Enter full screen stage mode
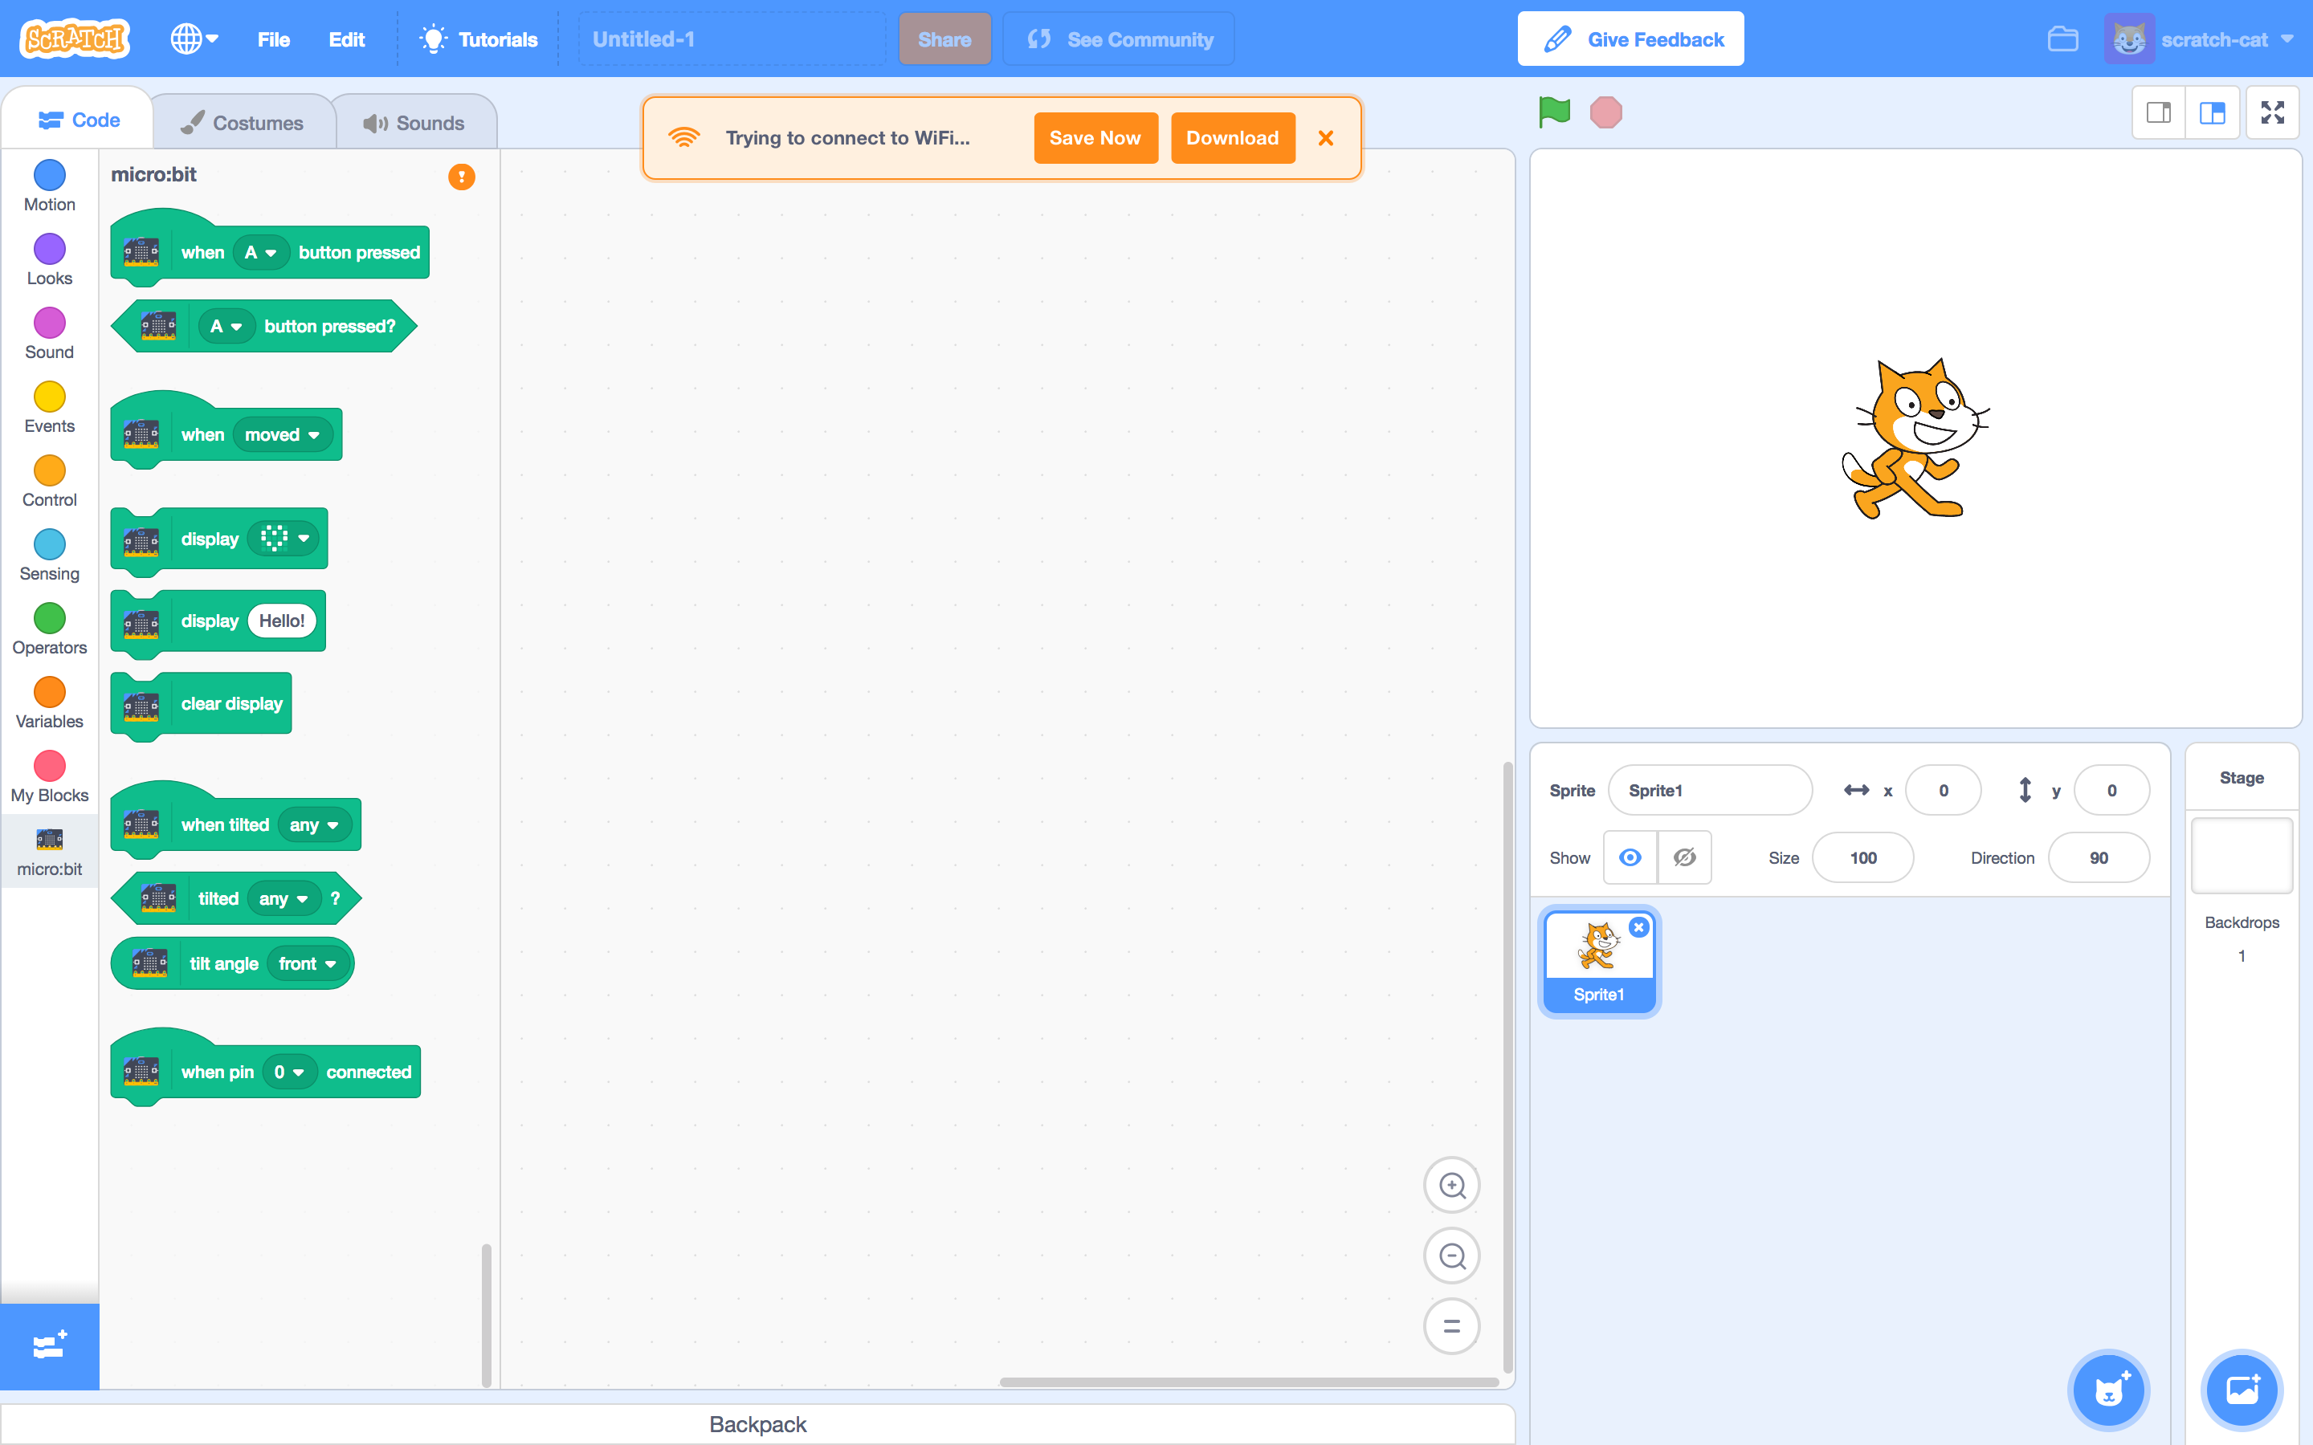2313x1445 pixels. click(2272, 112)
